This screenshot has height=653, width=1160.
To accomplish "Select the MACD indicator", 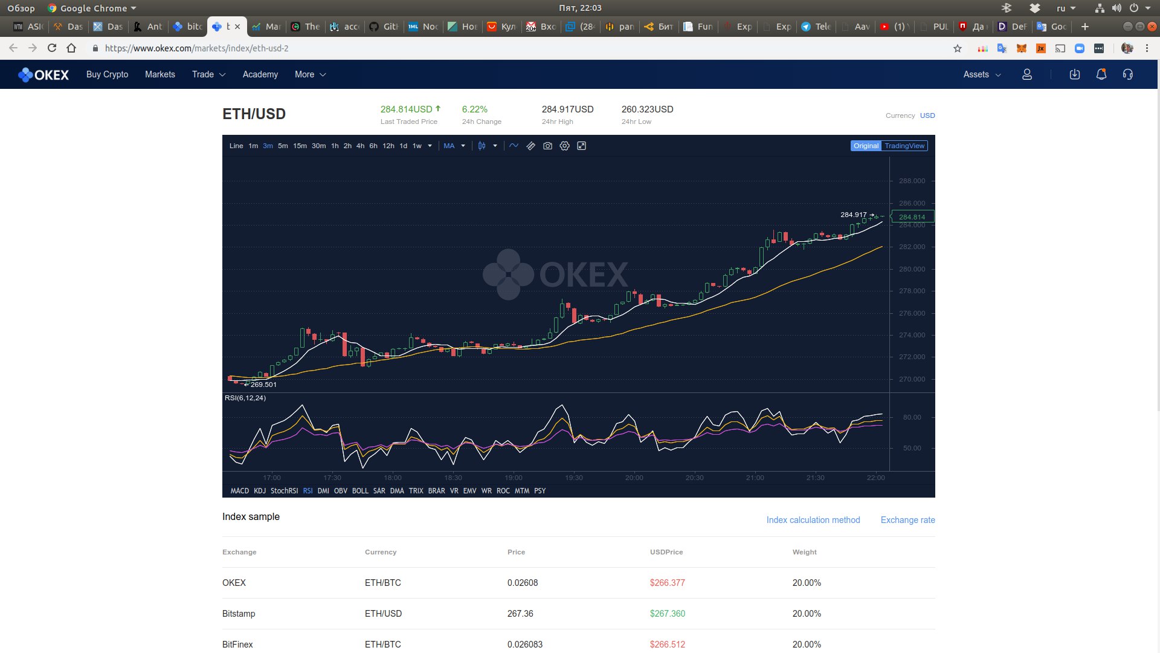I will [239, 491].
